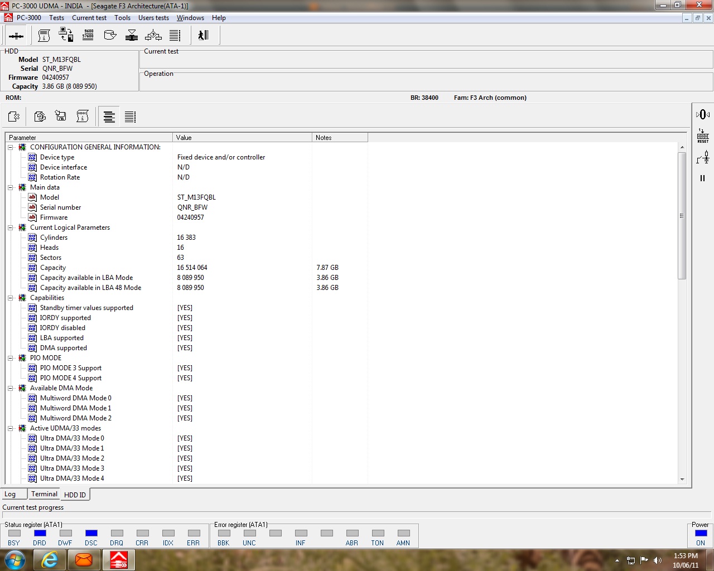Screen dimensions: 714x571
Task: Toggle the terminal connection icon in main toolbar
Action: (16, 36)
